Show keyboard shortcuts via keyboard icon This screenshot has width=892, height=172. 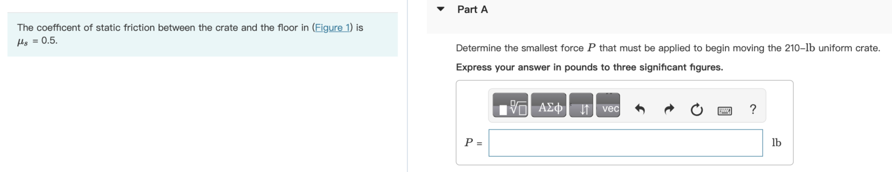pyautogui.click(x=725, y=111)
